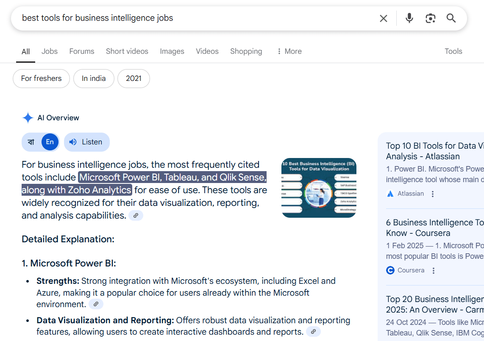
Task: Open three-dot menu beside Atlassian source
Action: pos(433,194)
